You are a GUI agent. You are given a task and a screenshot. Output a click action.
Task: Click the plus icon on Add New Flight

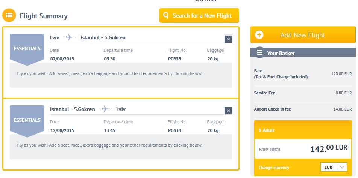pyautogui.click(x=259, y=35)
